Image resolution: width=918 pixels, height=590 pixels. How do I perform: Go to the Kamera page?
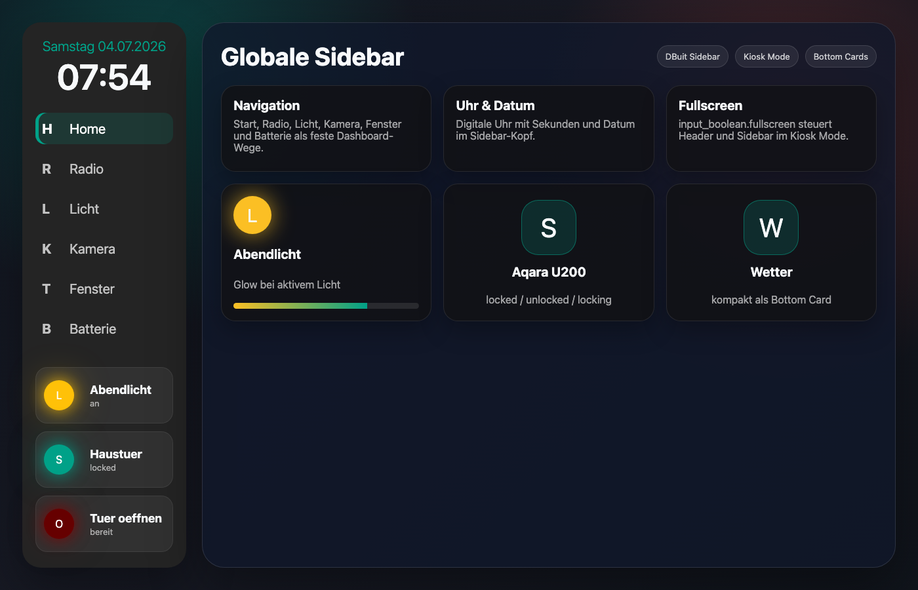[x=104, y=248]
